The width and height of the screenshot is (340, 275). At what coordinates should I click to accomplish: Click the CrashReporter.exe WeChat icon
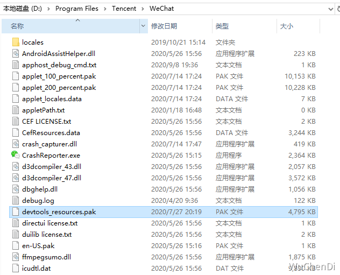[16, 154]
